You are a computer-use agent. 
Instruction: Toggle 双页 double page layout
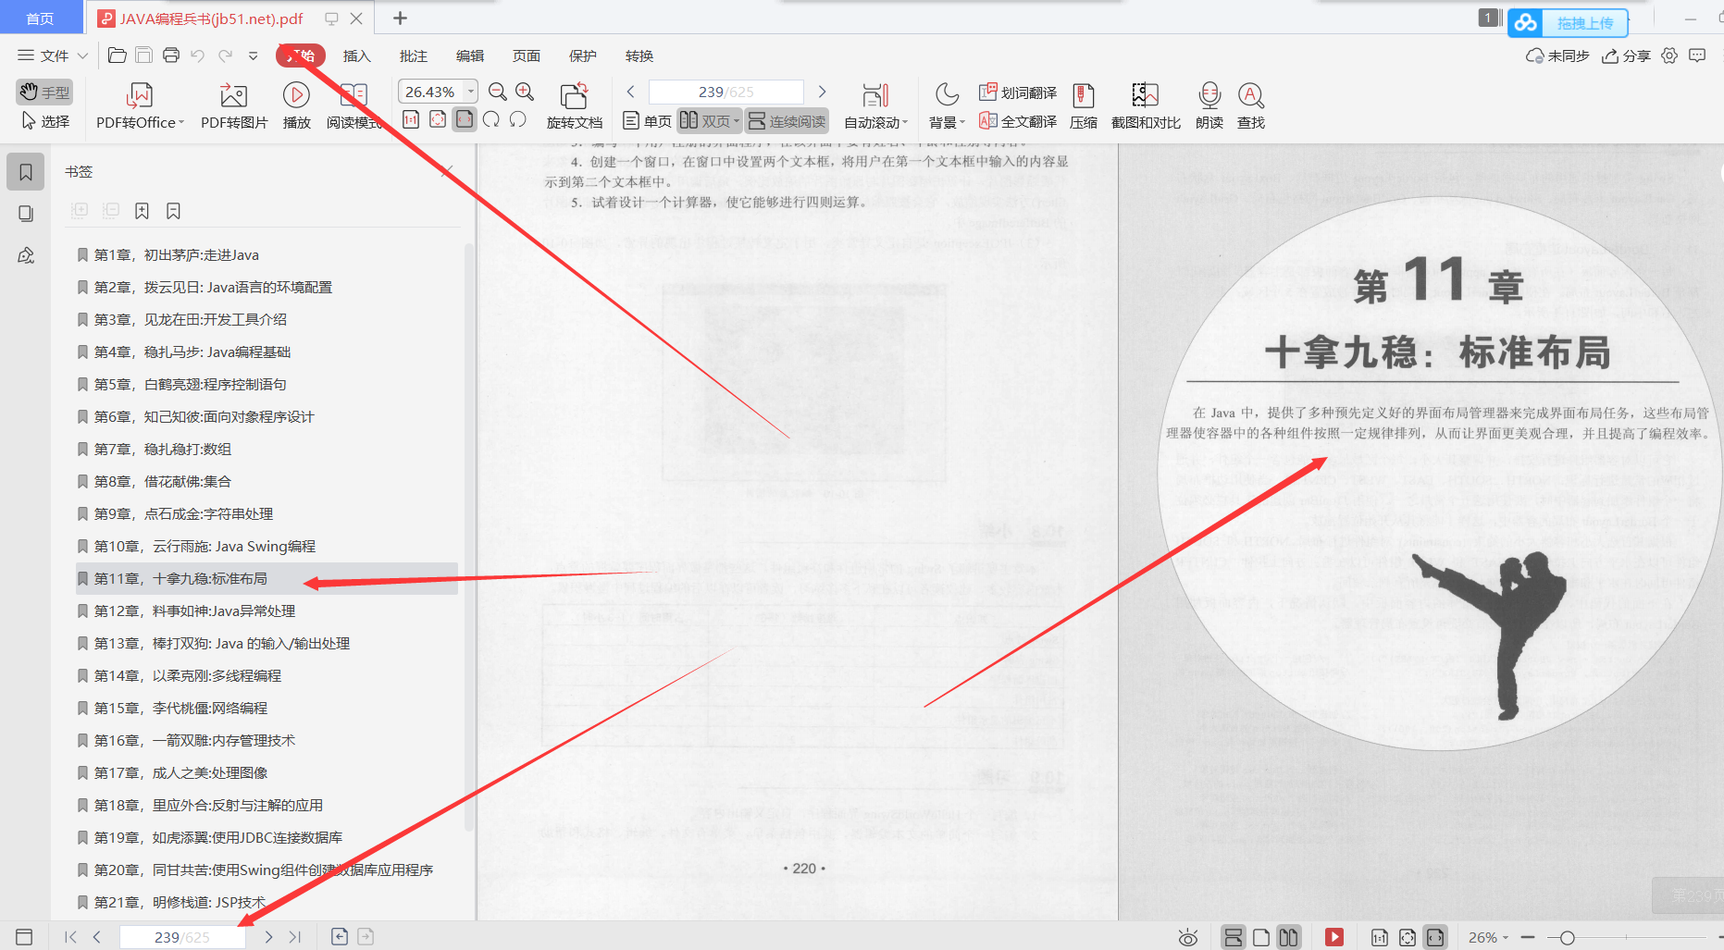(x=709, y=121)
